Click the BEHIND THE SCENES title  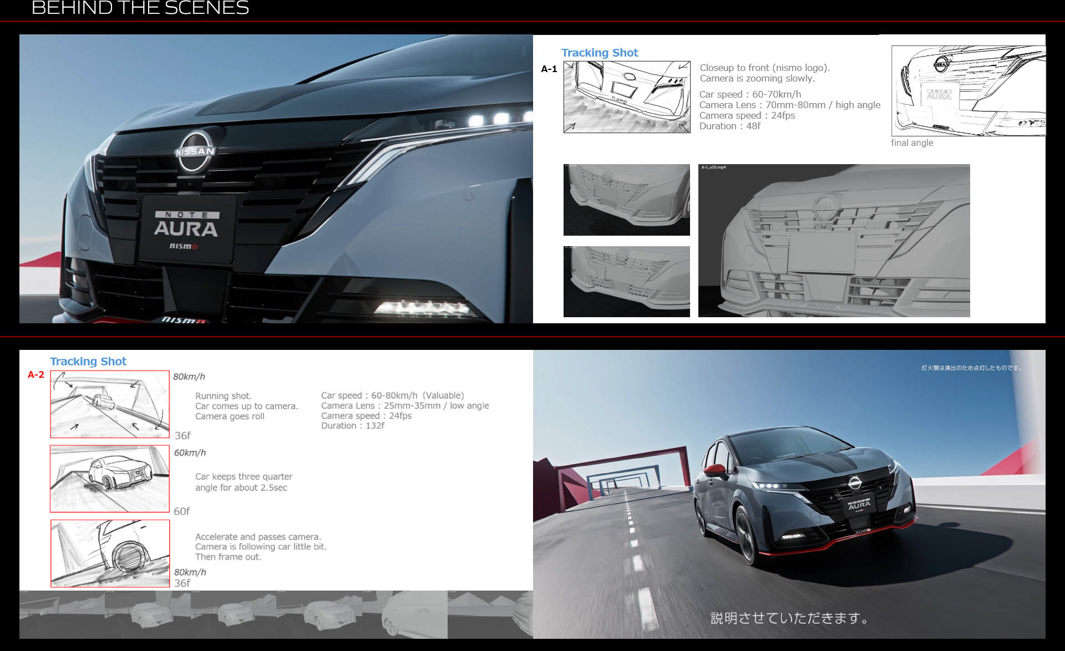click(x=140, y=8)
